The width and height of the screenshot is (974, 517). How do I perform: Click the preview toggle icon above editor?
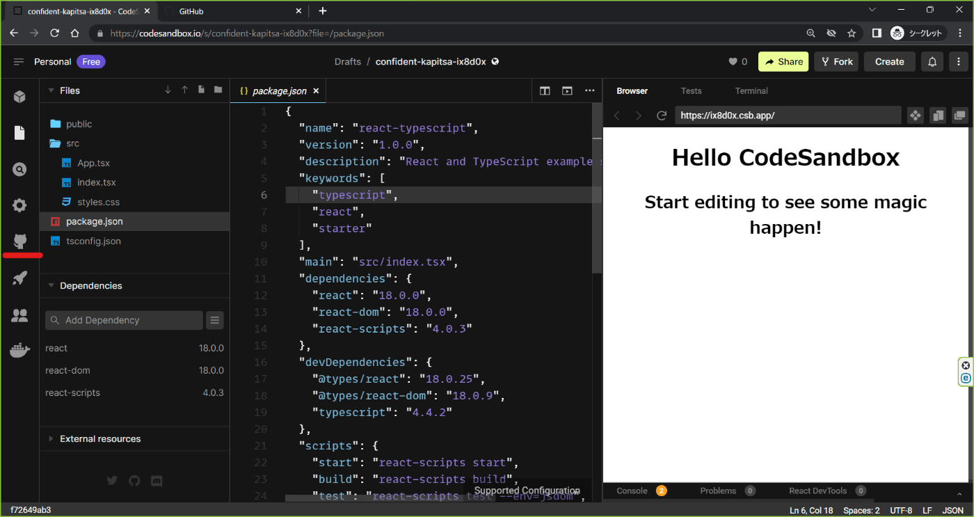pos(567,90)
